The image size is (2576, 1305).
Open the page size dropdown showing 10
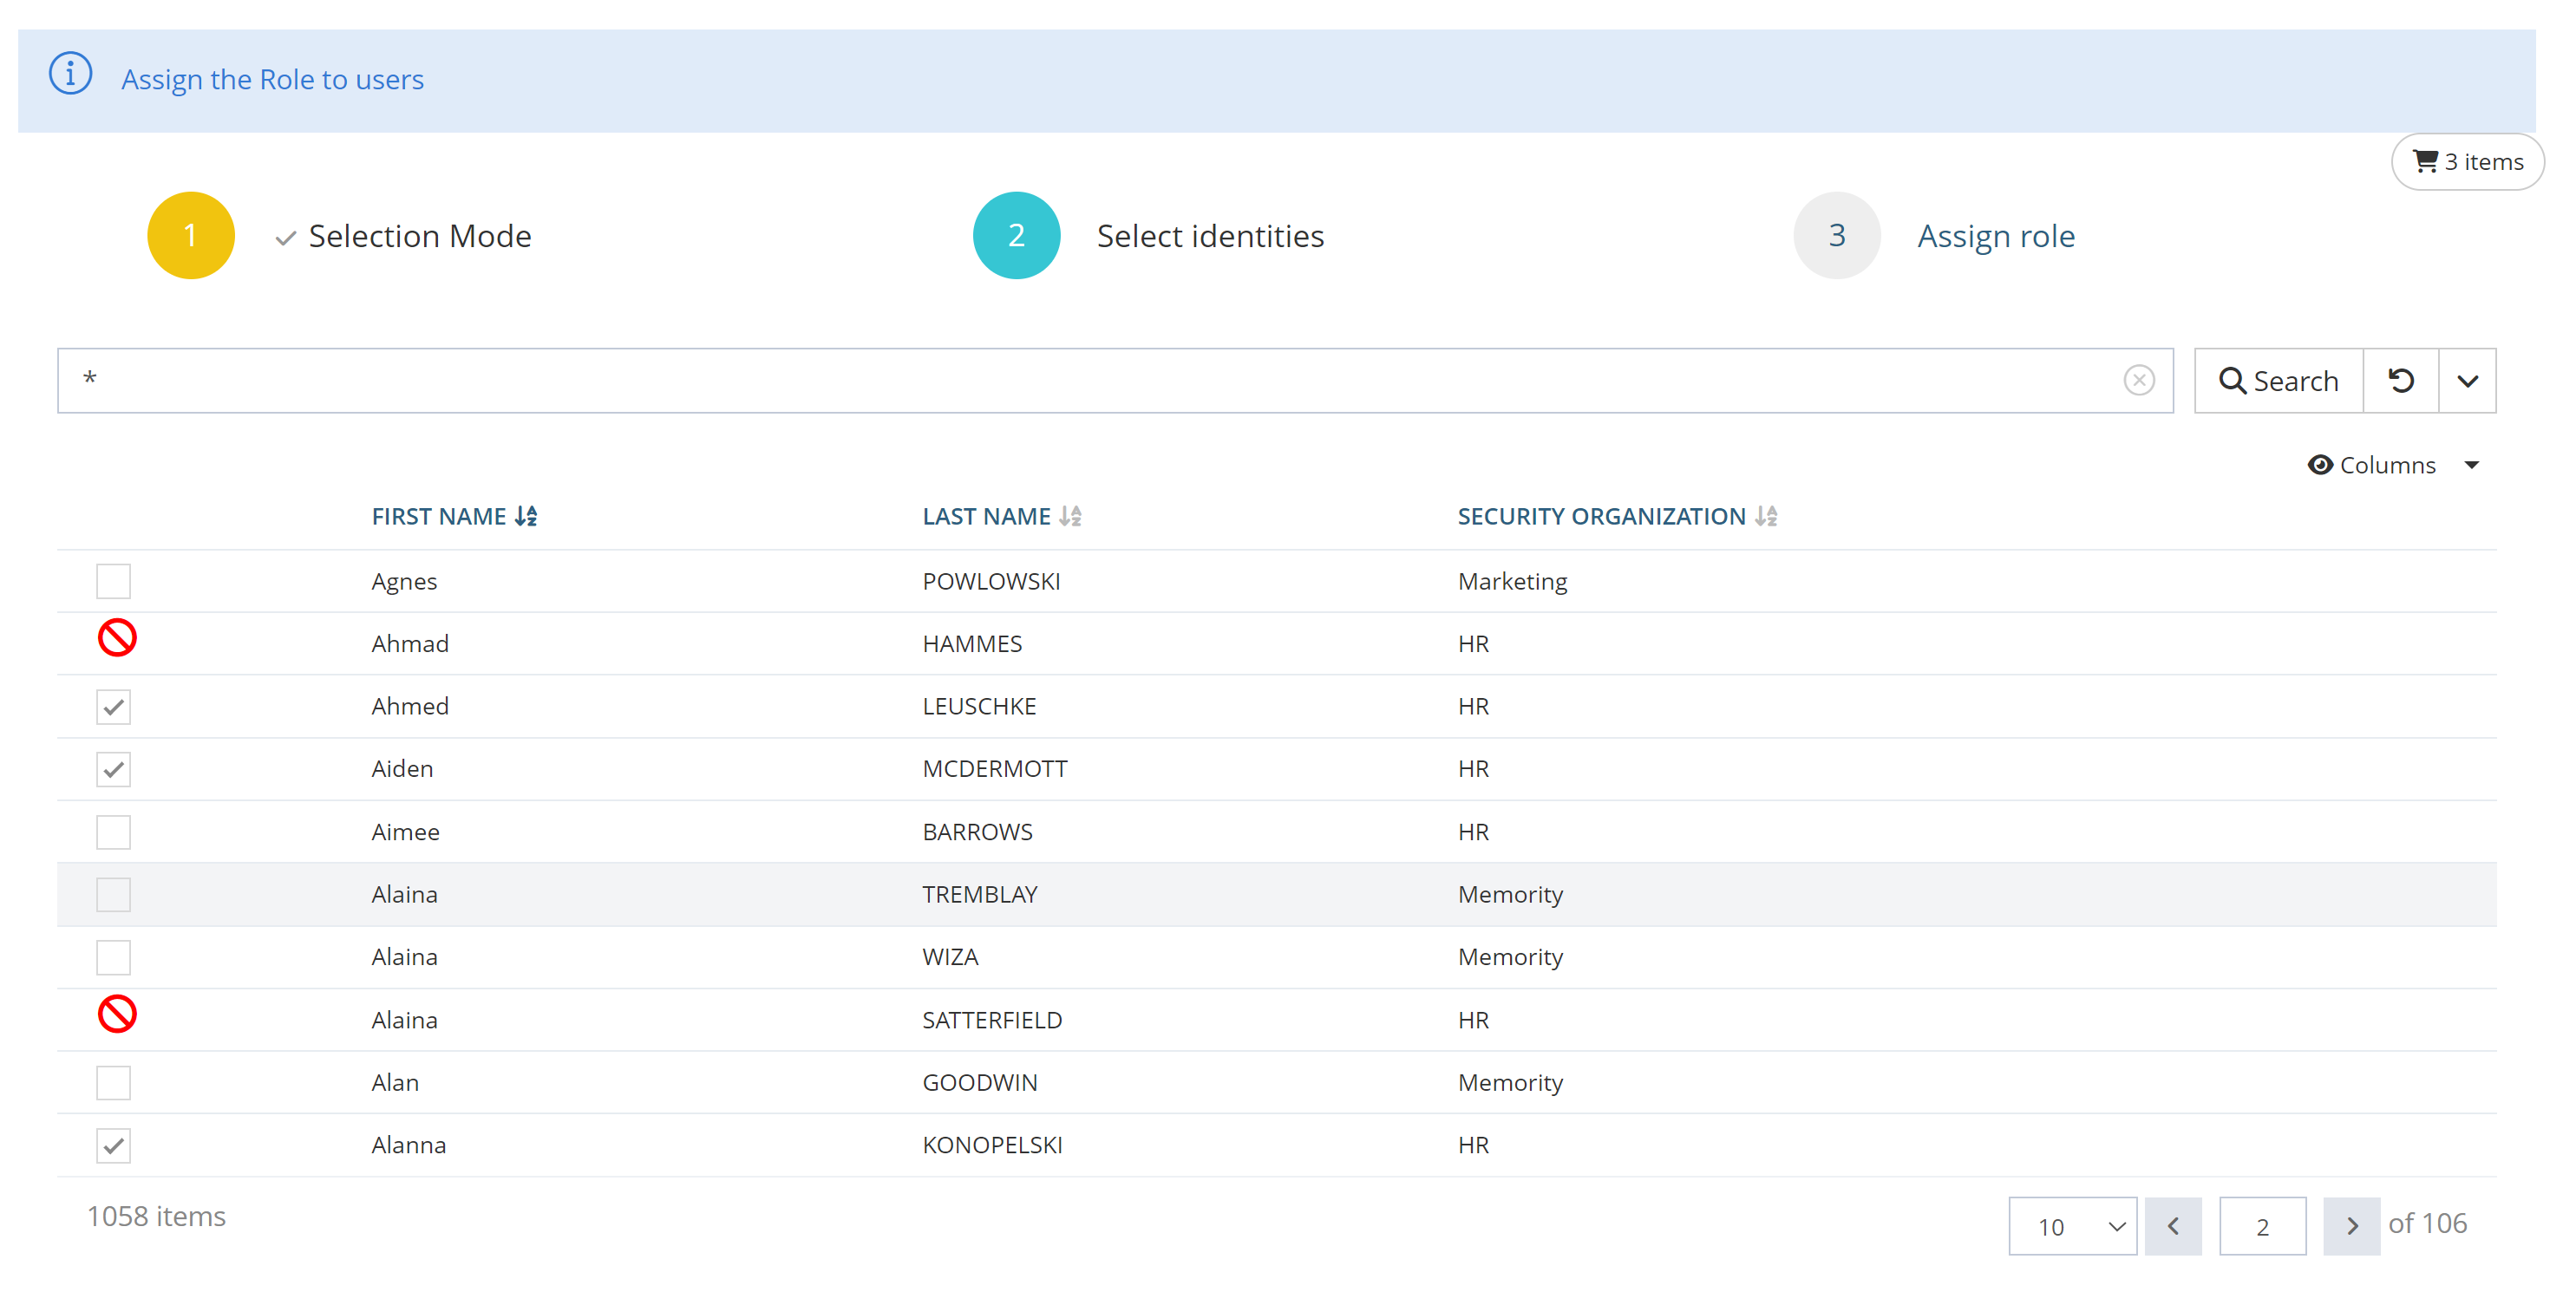pyautogui.click(x=2072, y=1226)
